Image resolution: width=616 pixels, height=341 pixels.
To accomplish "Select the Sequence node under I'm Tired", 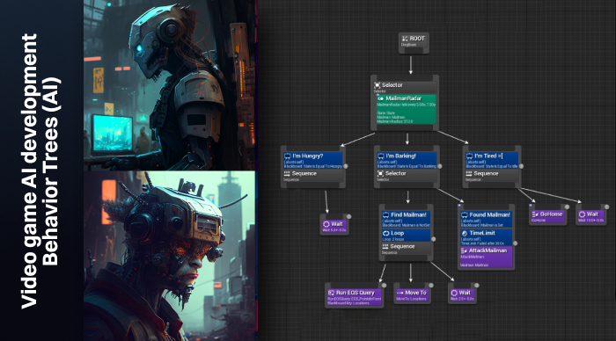I will click(x=491, y=176).
